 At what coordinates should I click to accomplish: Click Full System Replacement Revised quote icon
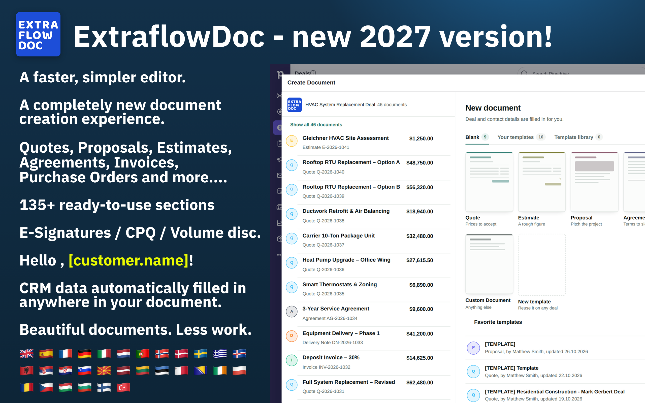click(292, 385)
